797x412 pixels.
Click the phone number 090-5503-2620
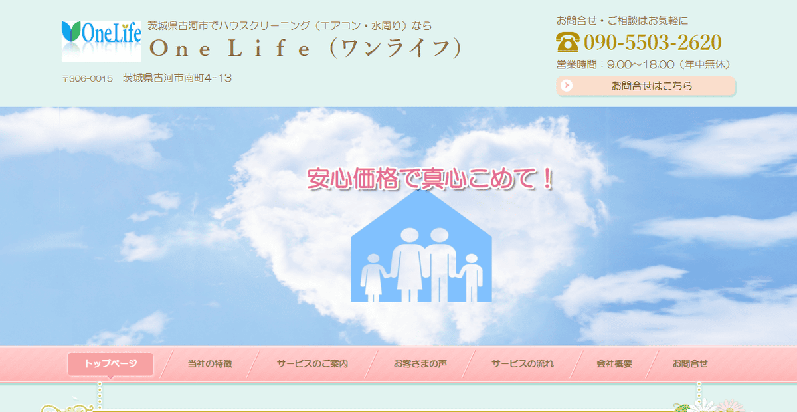[652, 43]
